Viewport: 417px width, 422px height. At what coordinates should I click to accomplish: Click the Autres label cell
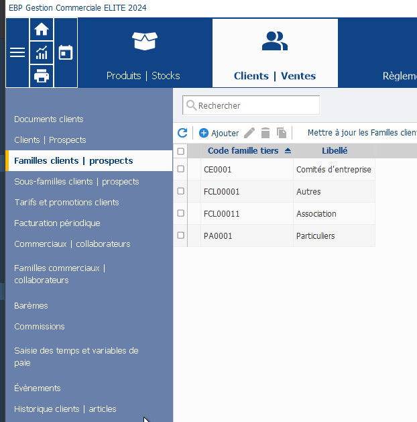click(x=334, y=191)
